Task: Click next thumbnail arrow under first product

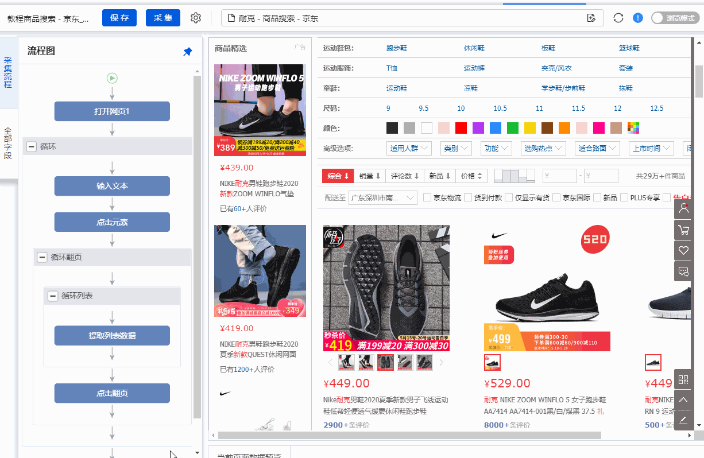Action: pos(441,362)
